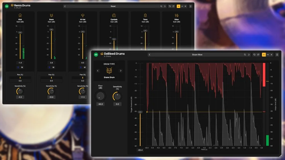Click the Snare gain fader handle

tap(51, 29)
